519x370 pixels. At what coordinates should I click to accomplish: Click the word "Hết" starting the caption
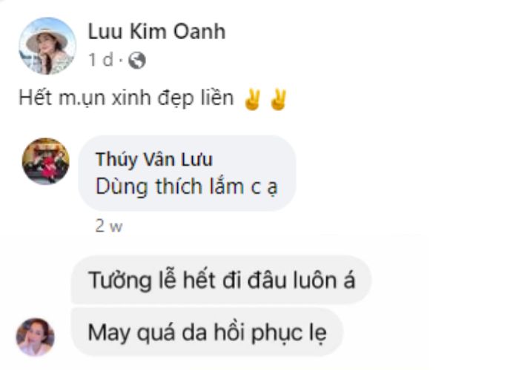(x=36, y=98)
